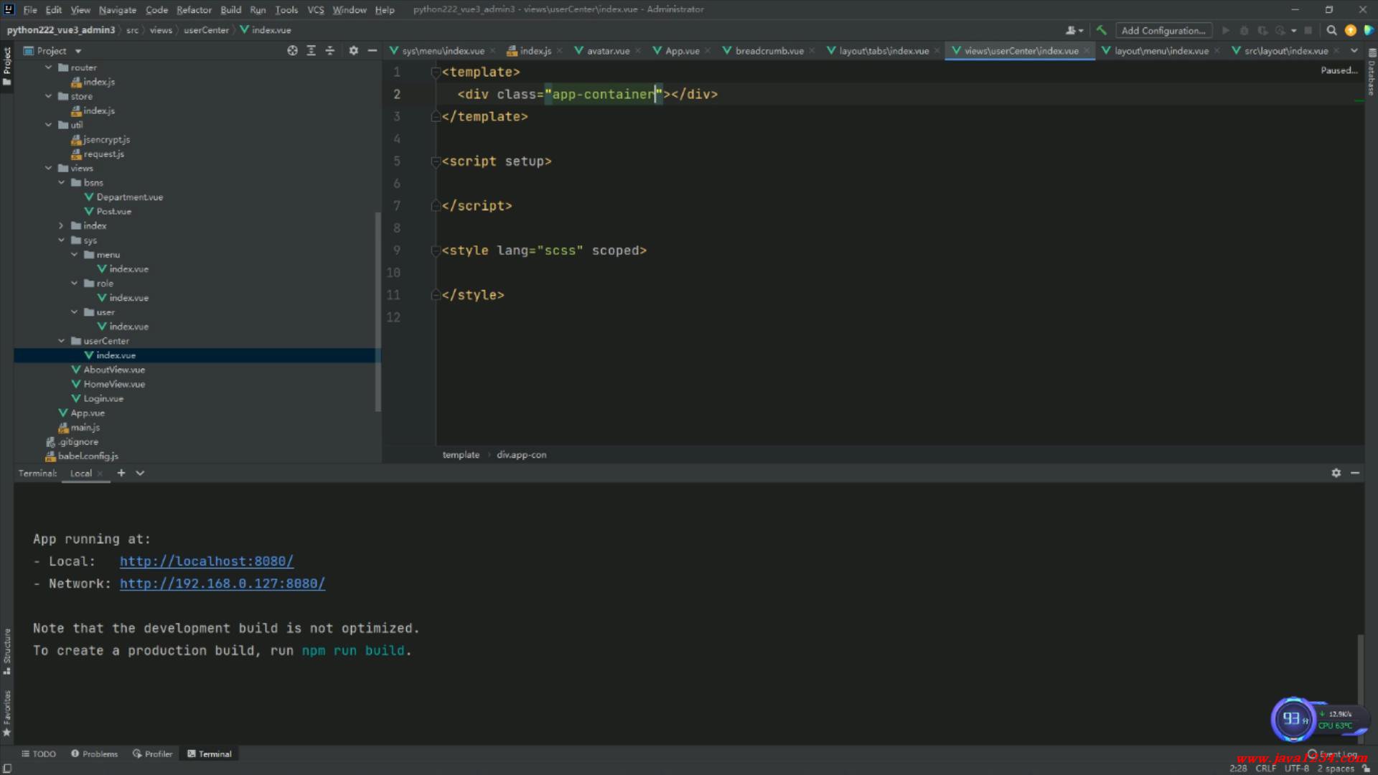Image resolution: width=1378 pixels, height=775 pixels.
Task: Open the Search Everywhere magnifier
Action: pyautogui.click(x=1331, y=30)
